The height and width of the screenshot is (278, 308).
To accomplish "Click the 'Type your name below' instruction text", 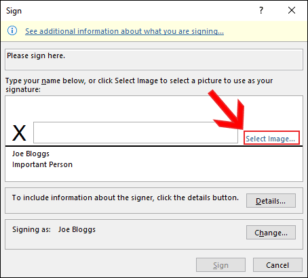I will pyautogui.click(x=139, y=85).
